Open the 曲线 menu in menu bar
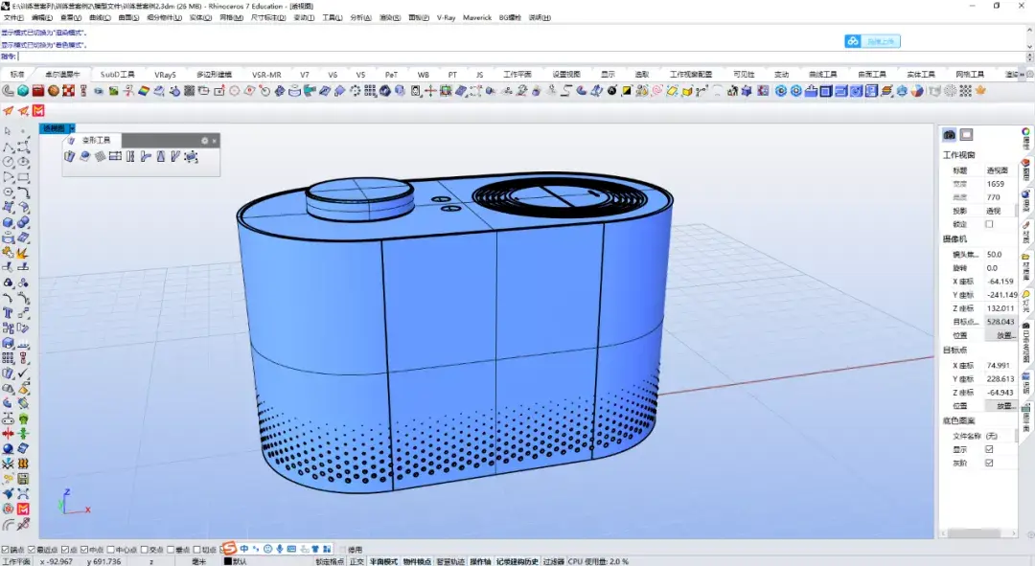The width and height of the screenshot is (1035, 566). (99, 17)
